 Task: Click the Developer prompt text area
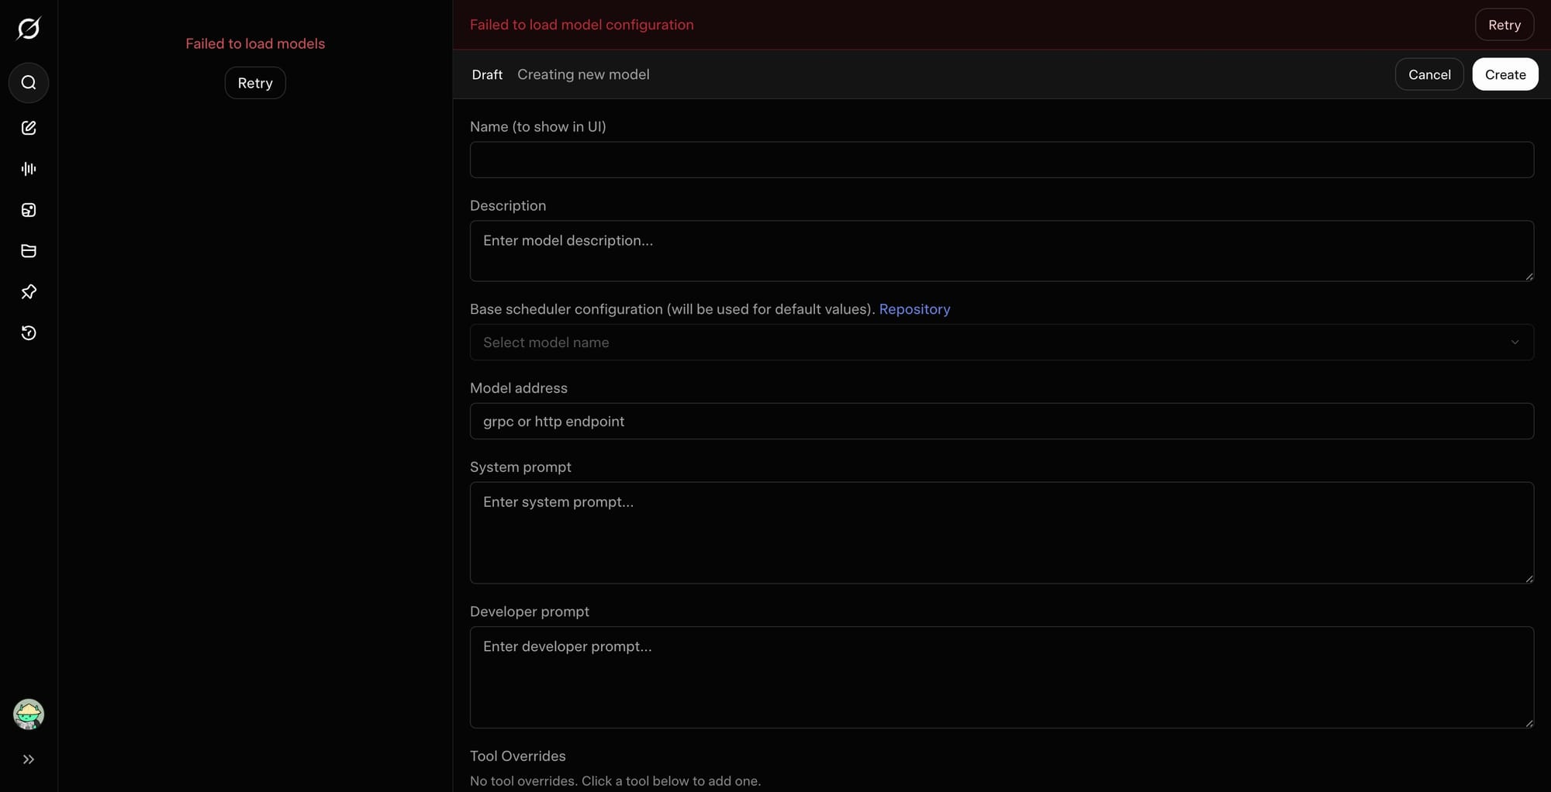(x=1001, y=677)
